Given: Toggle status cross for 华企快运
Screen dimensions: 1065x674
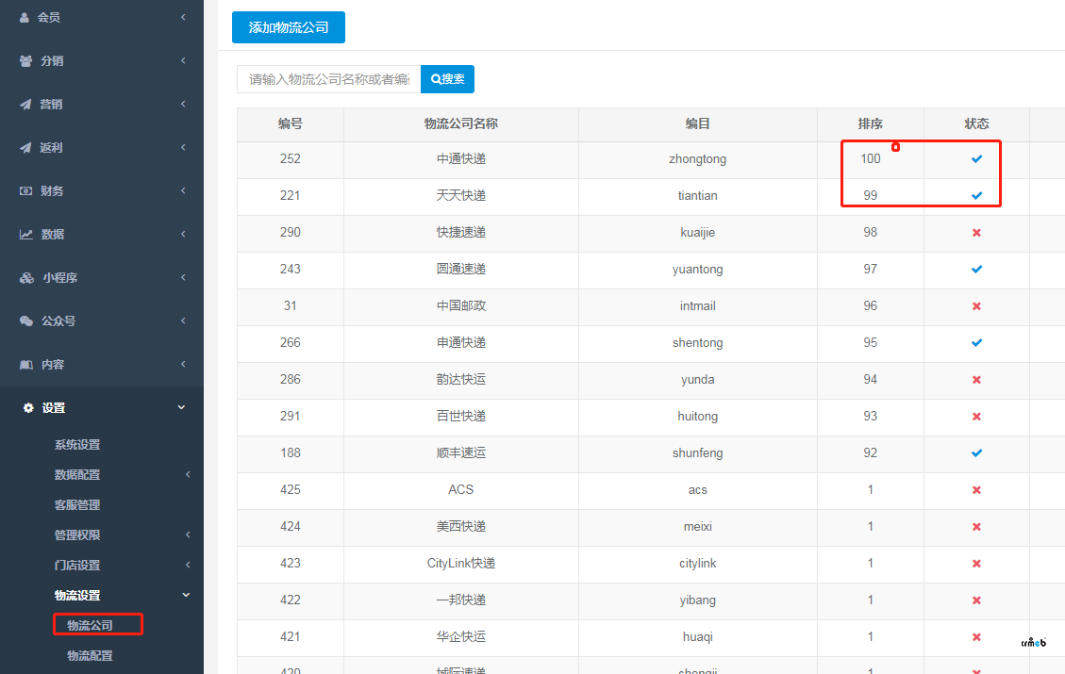Looking at the screenshot, I should click(x=976, y=636).
